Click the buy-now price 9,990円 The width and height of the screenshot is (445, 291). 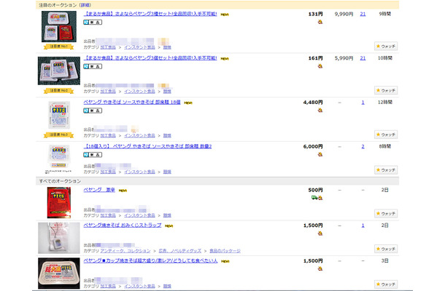point(344,14)
